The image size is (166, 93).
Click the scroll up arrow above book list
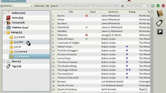[152, 11]
